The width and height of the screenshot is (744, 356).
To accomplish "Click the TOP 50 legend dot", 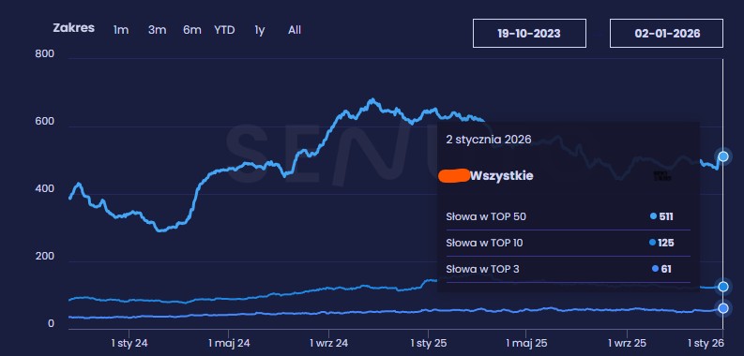I will tap(653, 216).
